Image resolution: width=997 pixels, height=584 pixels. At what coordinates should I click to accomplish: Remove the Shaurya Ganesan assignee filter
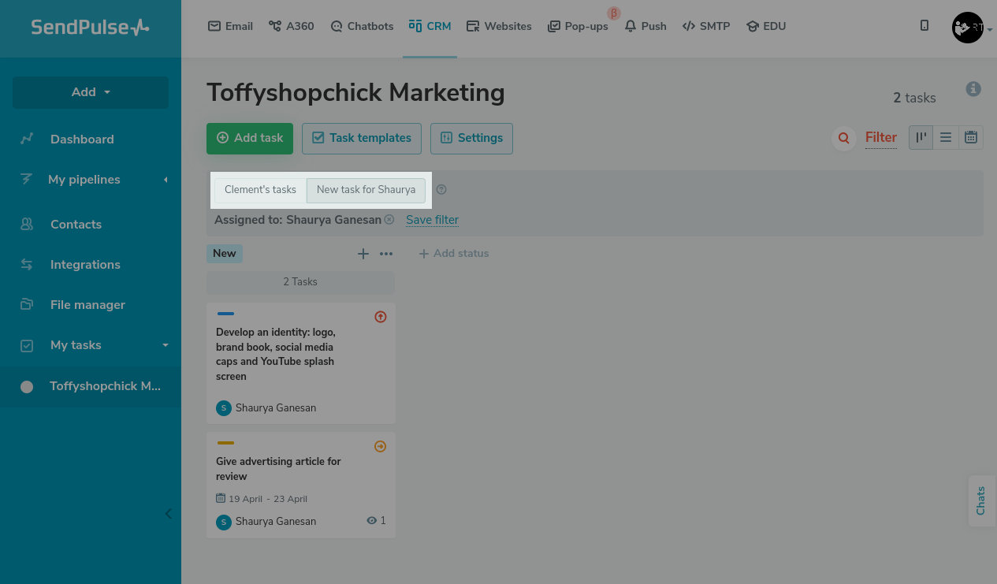(389, 220)
